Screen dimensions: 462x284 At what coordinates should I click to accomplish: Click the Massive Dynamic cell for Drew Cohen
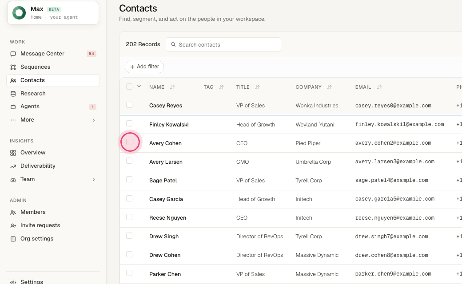317,255
